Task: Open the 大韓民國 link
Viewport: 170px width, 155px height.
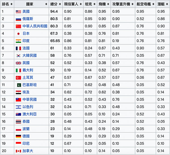Action: tap(30, 55)
